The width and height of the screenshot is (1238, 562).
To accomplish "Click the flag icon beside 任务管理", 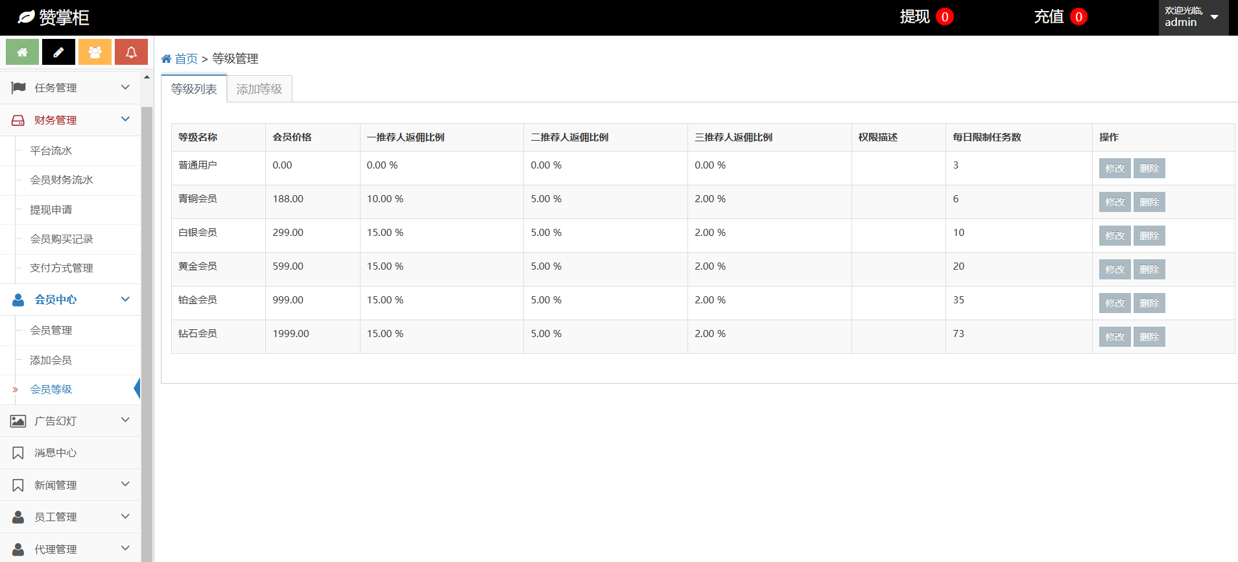I will pos(18,88).
